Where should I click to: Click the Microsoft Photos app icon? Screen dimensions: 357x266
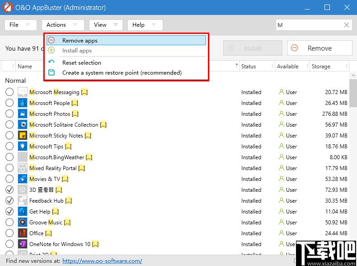tap(22, 114)
